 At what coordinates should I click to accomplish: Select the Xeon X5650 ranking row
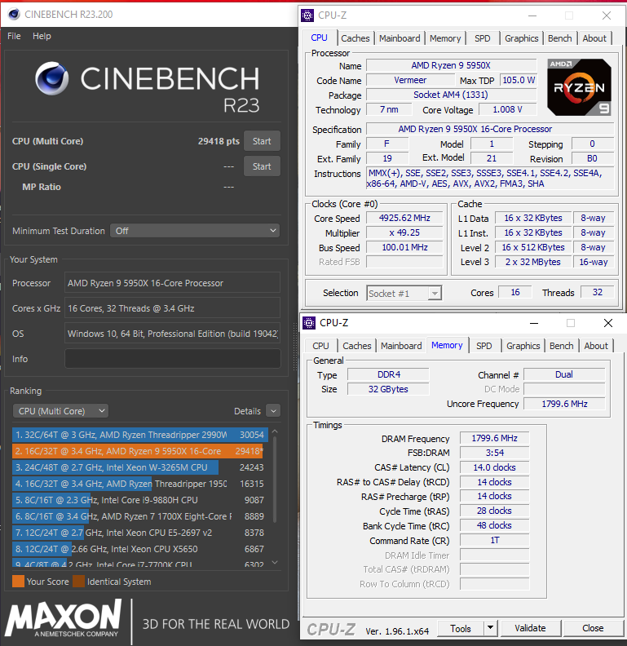[x=140, y=549]
